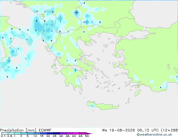Click the '15' legend scale label
Viewport: 178px width, 137px height.
tap(42, 136)
